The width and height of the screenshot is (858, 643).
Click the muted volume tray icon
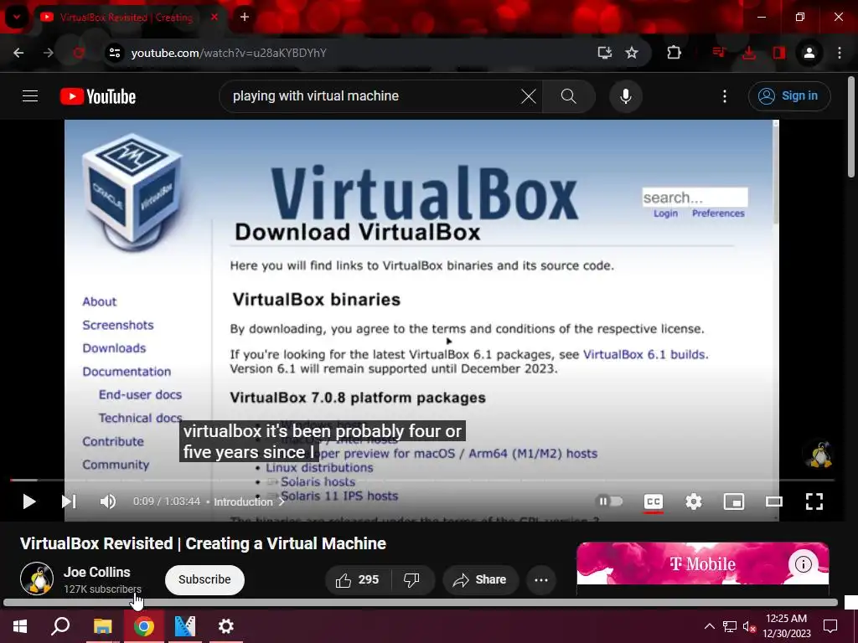click(x=749, y=626)
